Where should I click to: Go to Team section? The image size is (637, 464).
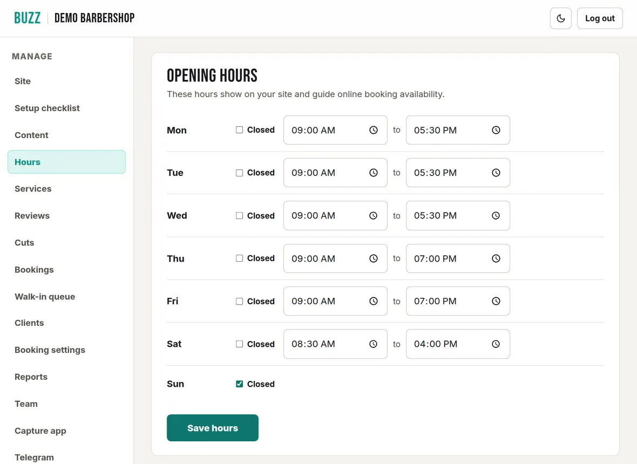(x=66, y=404)
